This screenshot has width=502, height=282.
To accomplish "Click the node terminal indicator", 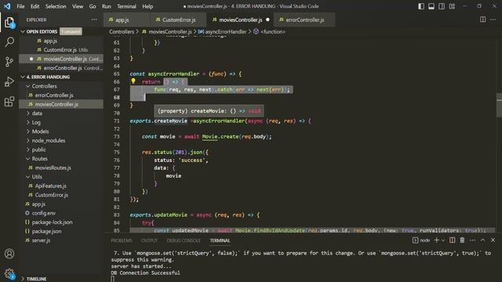I will [x=421, y=240].
